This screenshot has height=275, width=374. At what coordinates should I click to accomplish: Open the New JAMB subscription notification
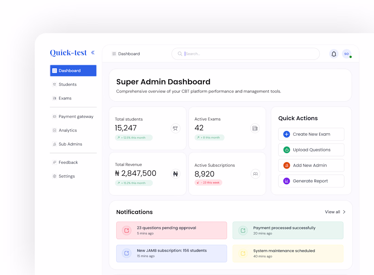pos(171,253)
